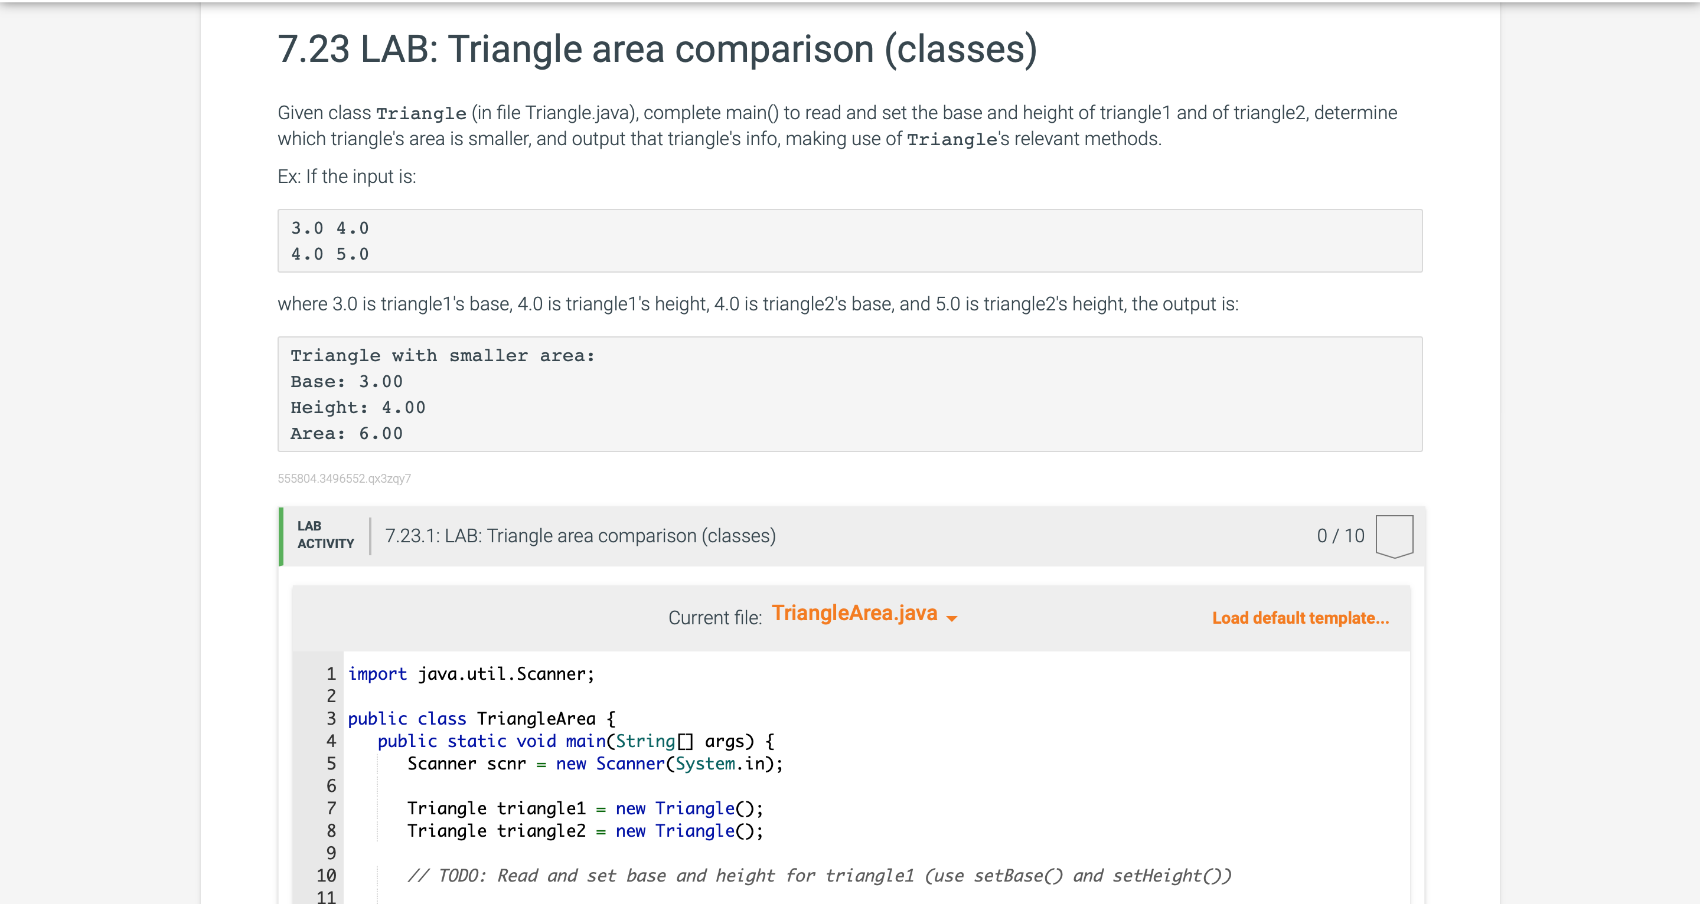
Task: Open the TriangleArea.java file dropdown
Action: tap(854, 613)
